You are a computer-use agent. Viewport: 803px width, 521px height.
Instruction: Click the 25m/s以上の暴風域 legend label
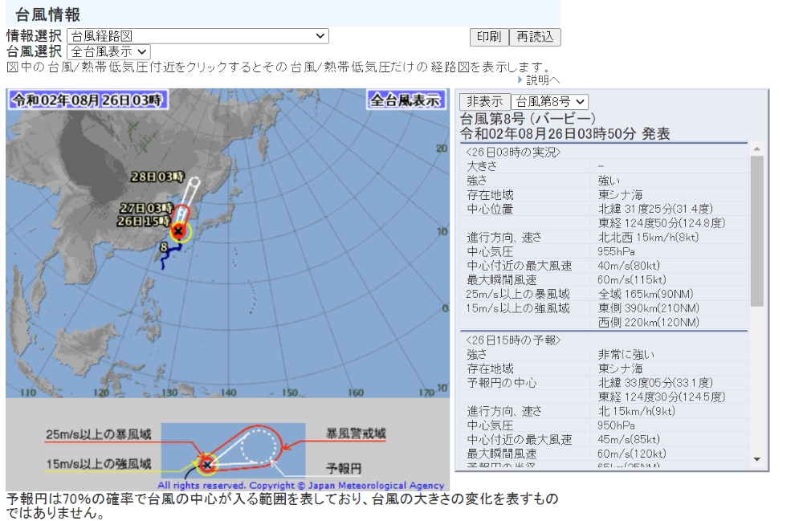(98, 434)
